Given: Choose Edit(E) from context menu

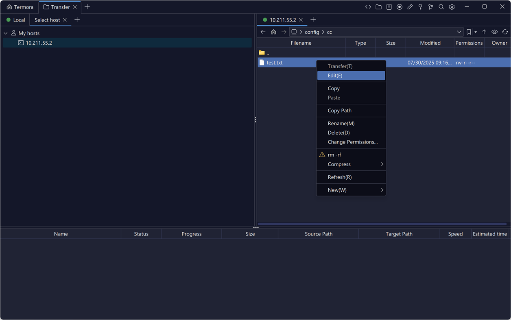Looking at the screenshot, I should point(351,76).
